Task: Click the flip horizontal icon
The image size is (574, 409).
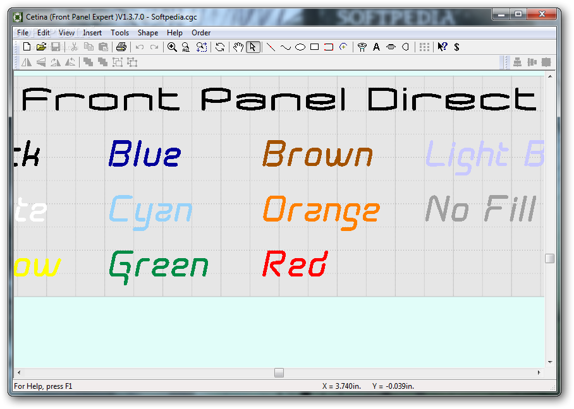Action: pos(27,62)
